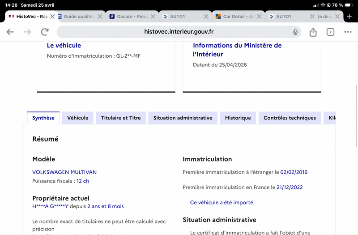This screenshot has height=235, width=358.
Task: Open the Titulaire et Titre tab
Action: click(x=121, y=118)
